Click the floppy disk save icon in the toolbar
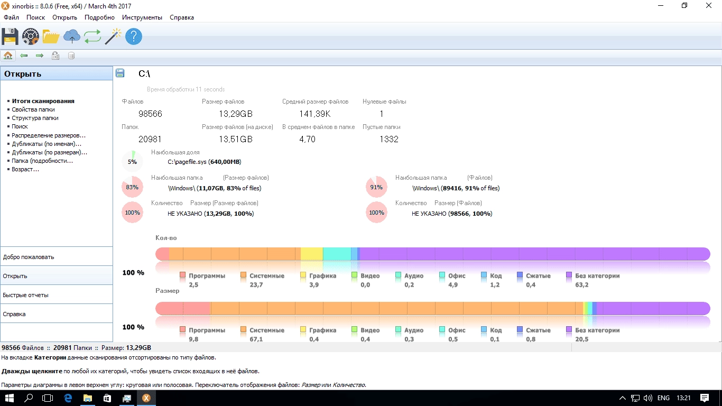722x406 pixels. coord(10,36)
